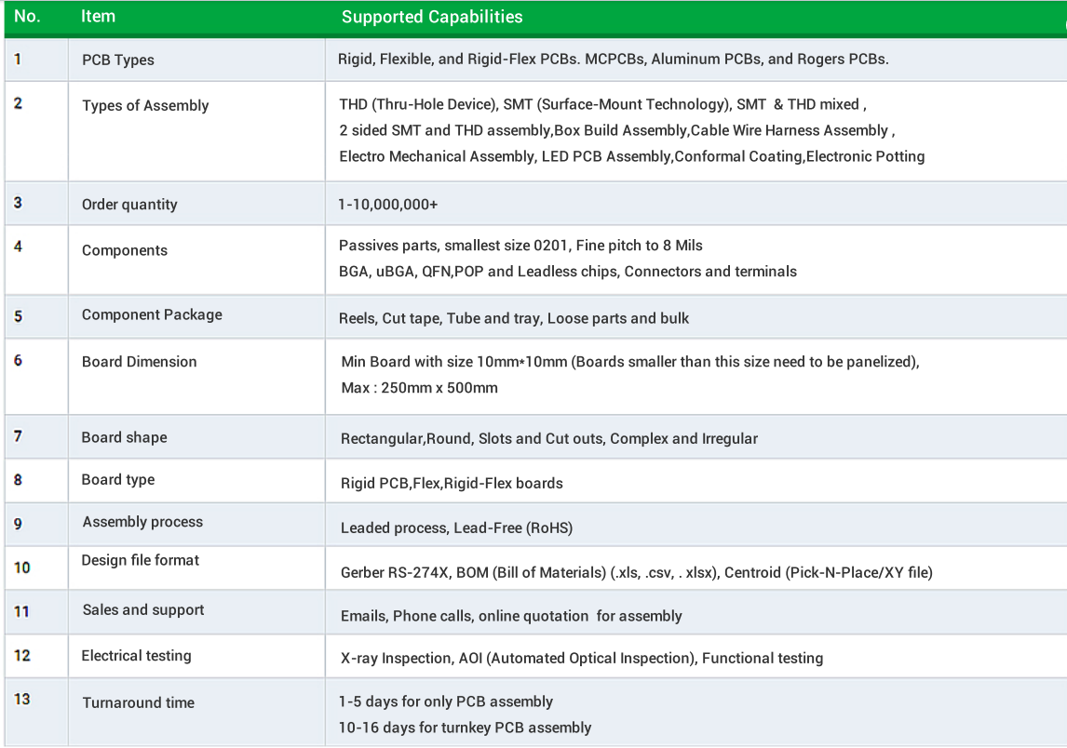Click the 'Components' item label
1067x748 pixels.
(125, 250)
